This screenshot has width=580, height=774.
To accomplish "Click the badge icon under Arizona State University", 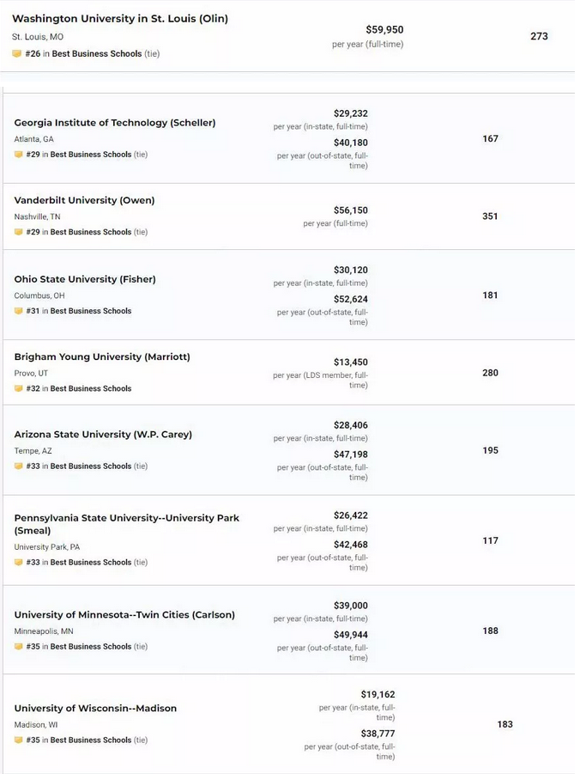I will [18, 466].
